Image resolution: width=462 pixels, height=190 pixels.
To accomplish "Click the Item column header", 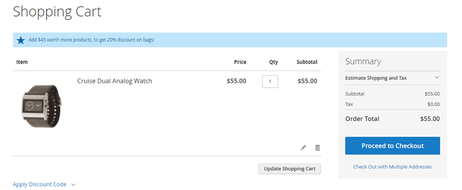I will [x=22, y=62].
